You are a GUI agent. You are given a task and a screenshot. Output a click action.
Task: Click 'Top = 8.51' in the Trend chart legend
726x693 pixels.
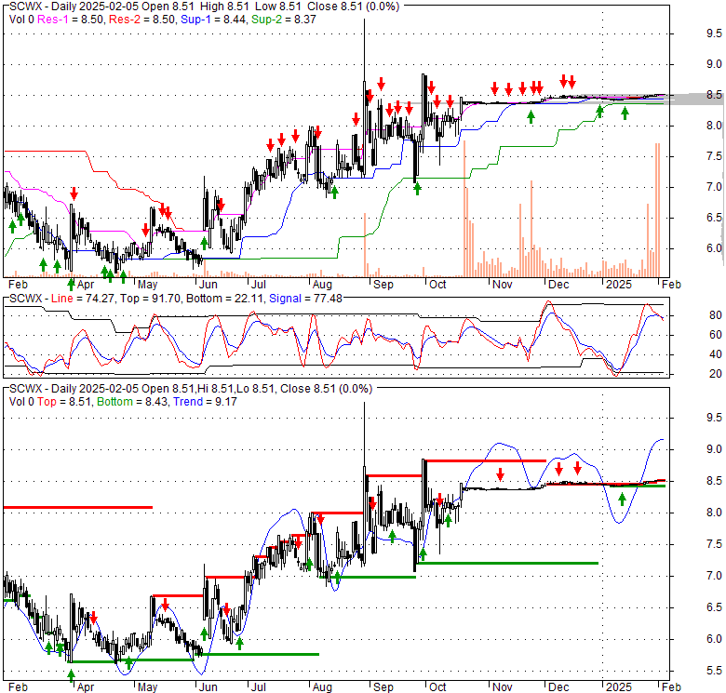pyautogui.click(x=64, y=402)
